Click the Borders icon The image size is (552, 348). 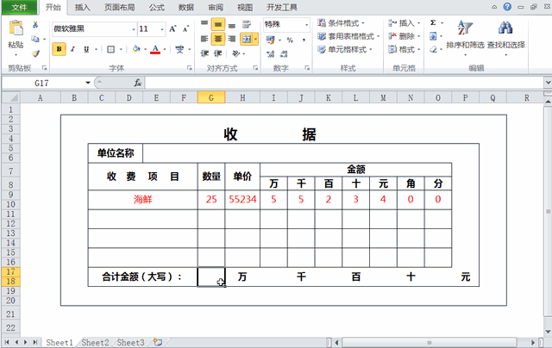point(111,49)
